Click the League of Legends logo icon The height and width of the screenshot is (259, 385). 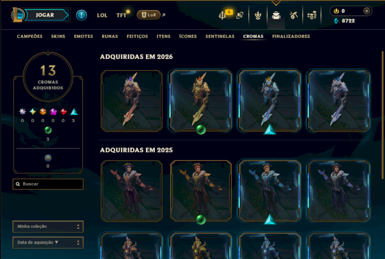pos(17,15)
